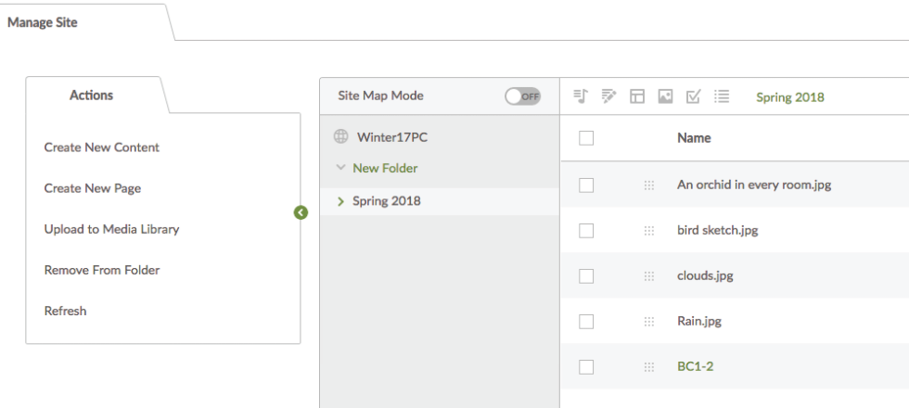Select the Rain.jpg checkbox

coord(586,322)
